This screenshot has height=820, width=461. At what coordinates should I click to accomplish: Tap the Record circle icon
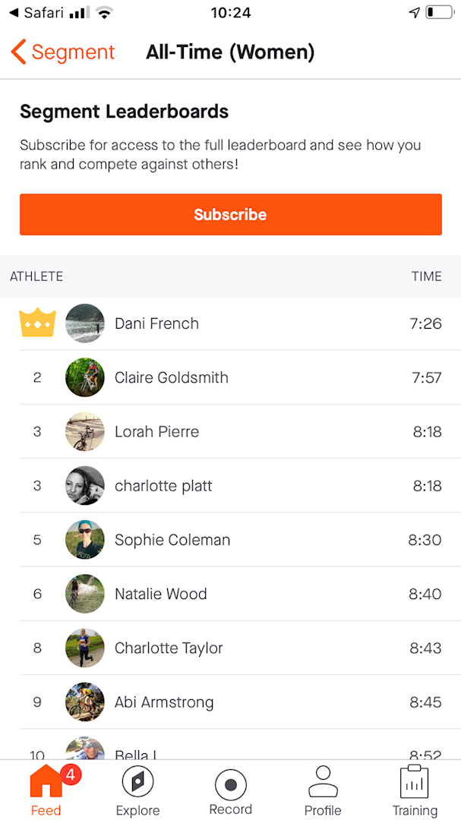click(231, 784)
